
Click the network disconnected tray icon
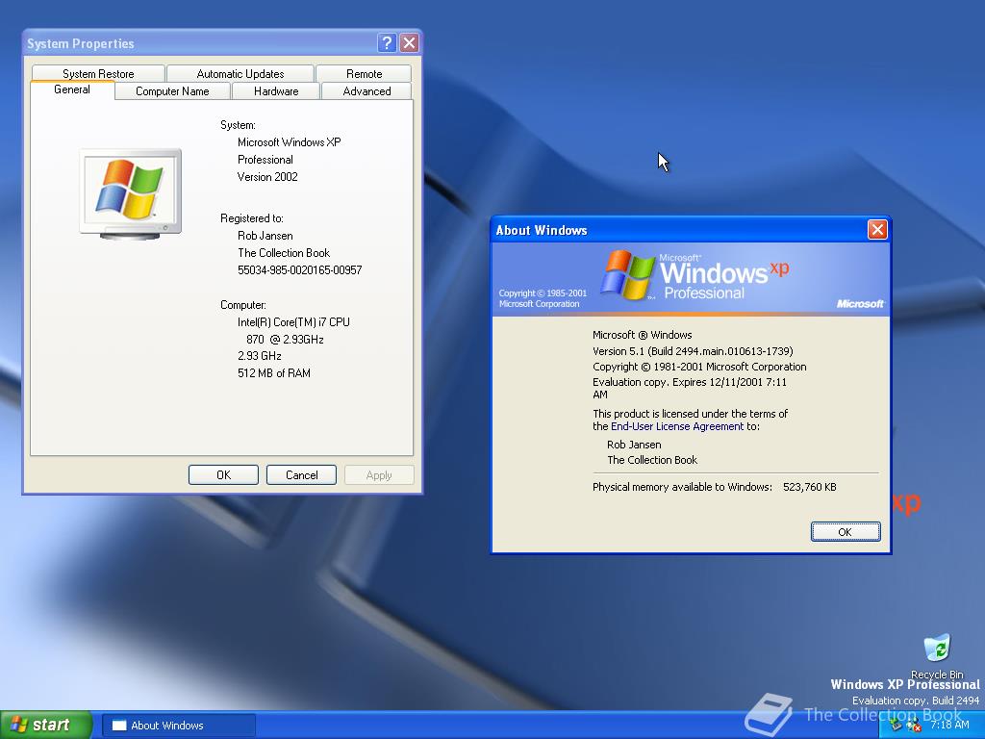tap(914, 726)
